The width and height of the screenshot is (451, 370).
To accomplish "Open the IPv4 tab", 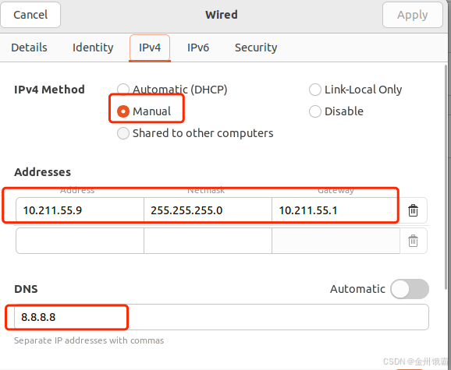I will tap(150, 48).
